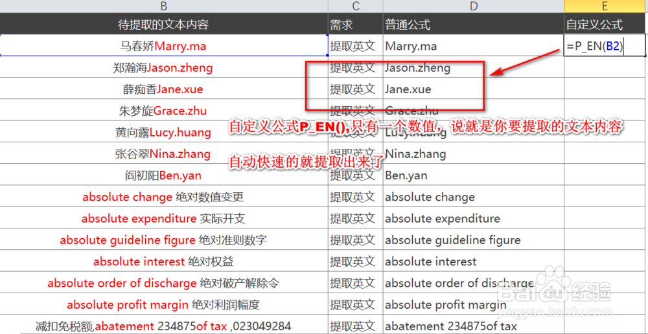Click column D cell absolute guideline figure
648x334 pixels.
coord(474,239)
